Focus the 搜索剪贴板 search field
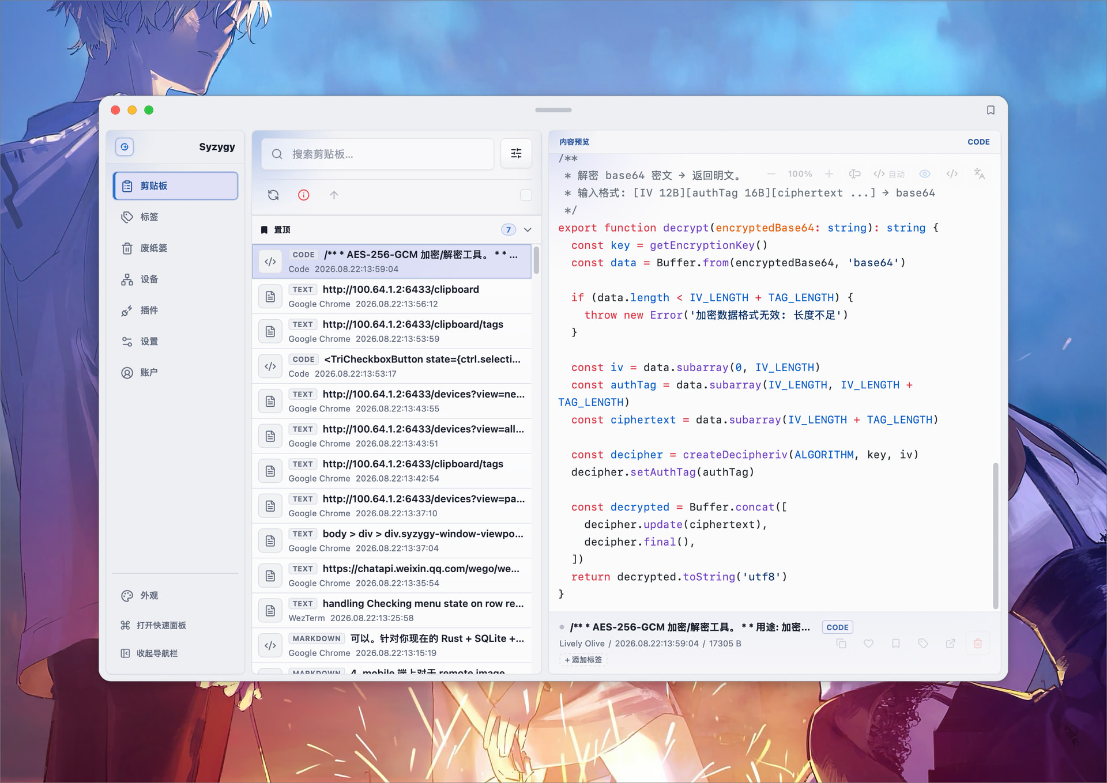Screen dimensions: 1107x783 378,154
